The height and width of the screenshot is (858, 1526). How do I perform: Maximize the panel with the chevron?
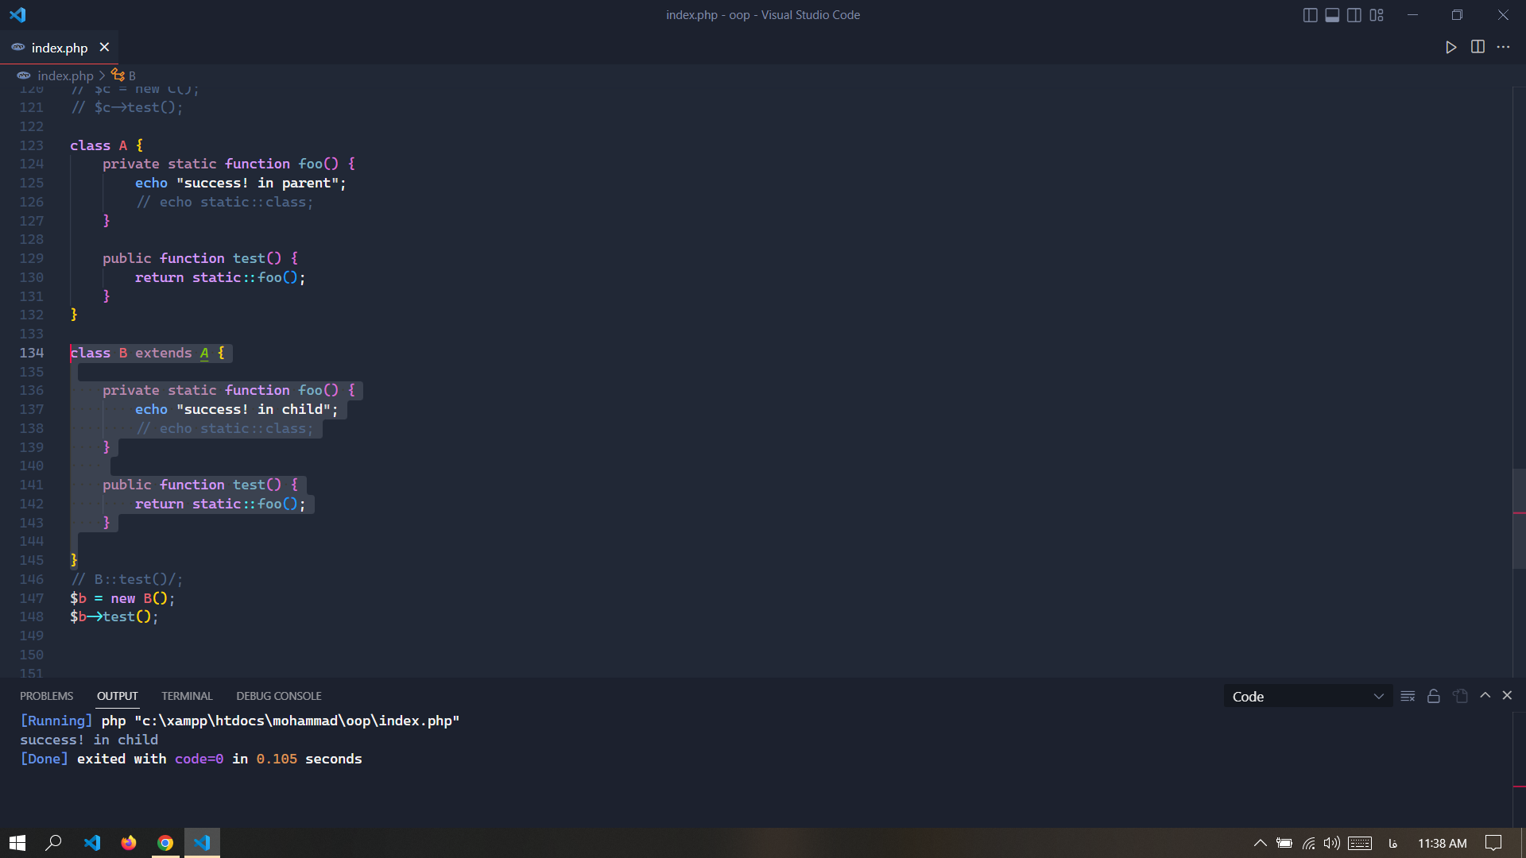pyautogui.click(x=1485, y=695)
